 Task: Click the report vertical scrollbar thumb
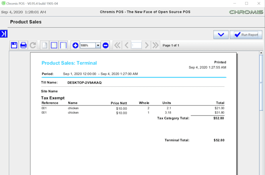point(261,82)
